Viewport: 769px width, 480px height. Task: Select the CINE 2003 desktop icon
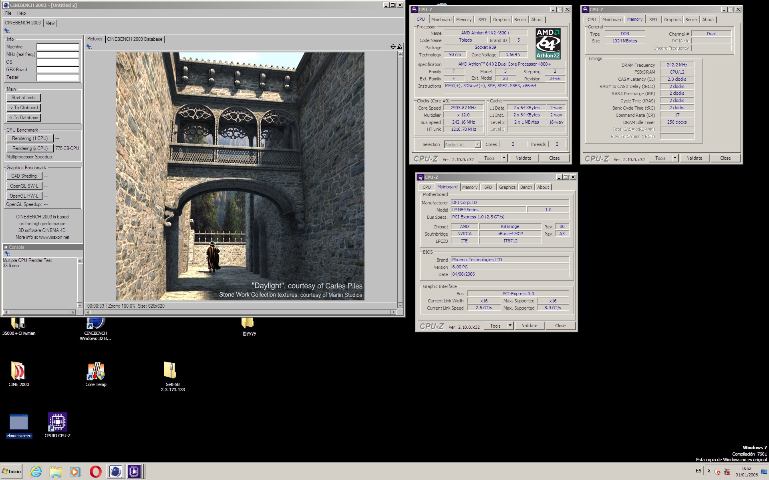(x=18, y=374)
